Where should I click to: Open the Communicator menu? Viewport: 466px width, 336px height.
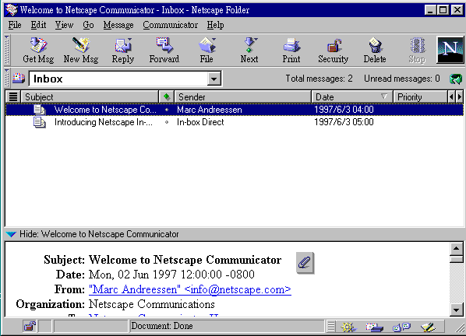pos(171,25)
